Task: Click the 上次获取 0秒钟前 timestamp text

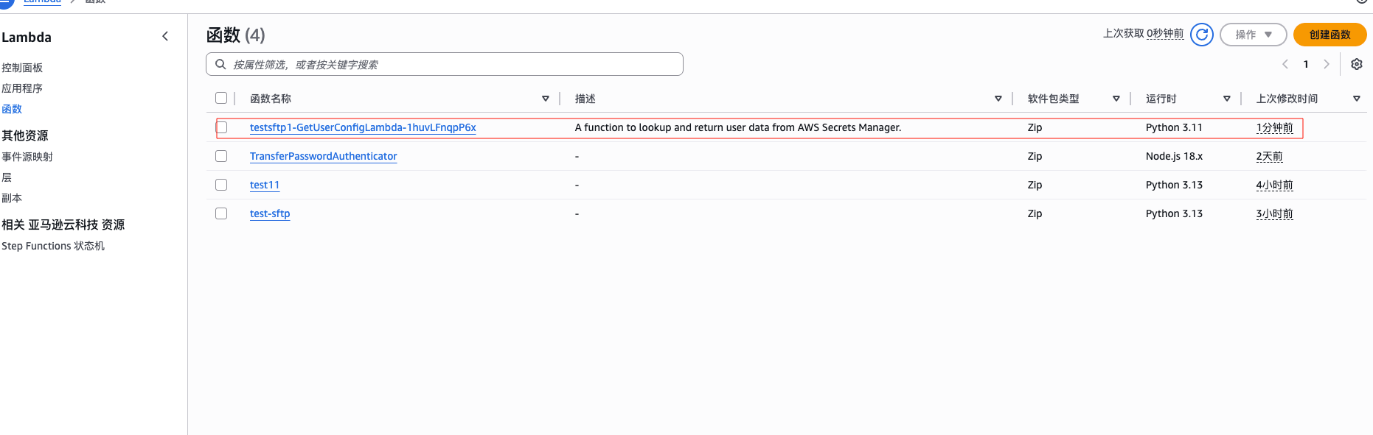Action: (x=1143, y=34)
